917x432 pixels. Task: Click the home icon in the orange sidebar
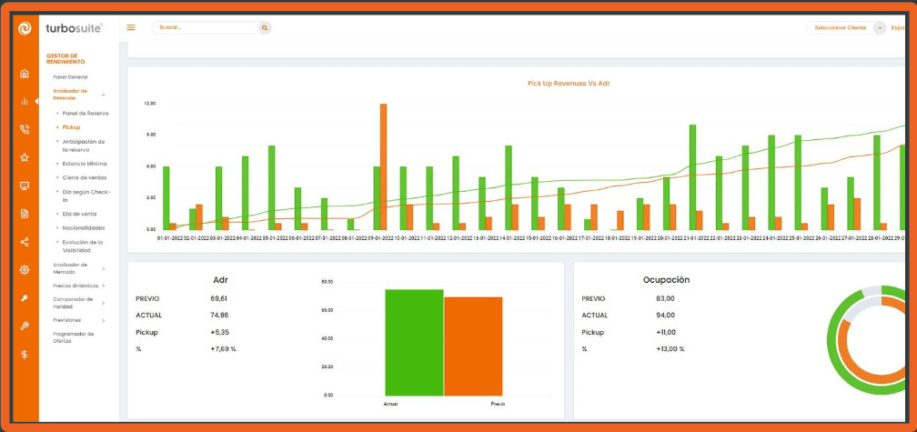(x=25, y=74)
